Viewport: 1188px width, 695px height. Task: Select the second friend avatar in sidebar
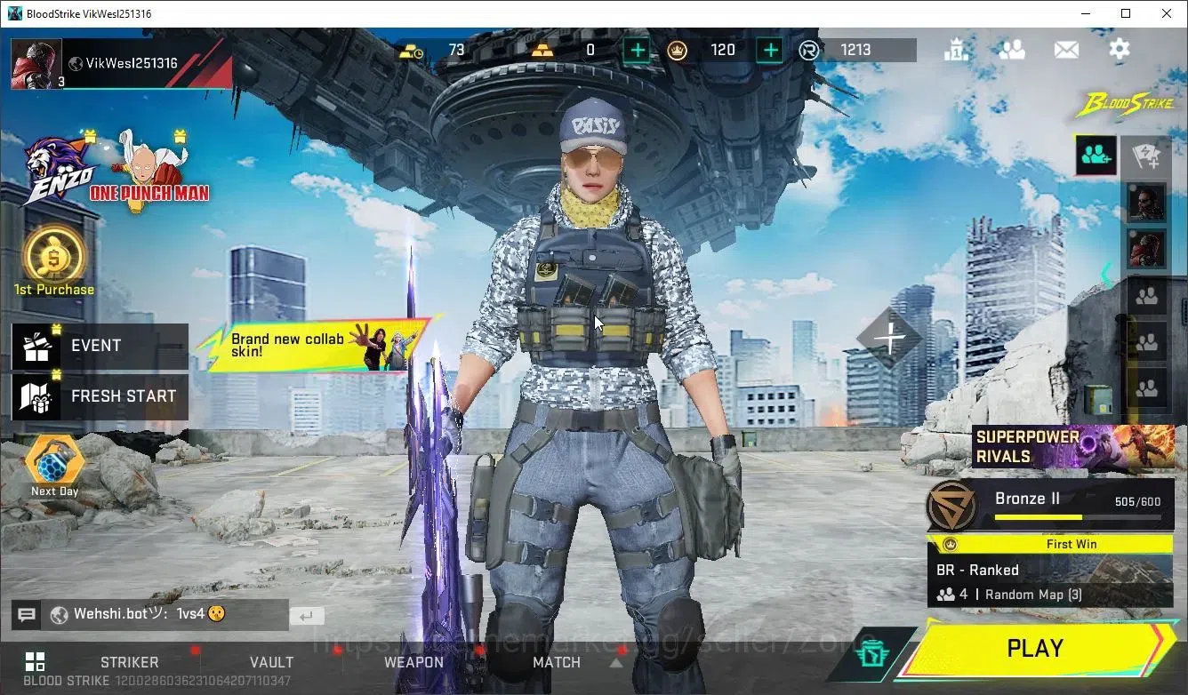tap(1146, 250)
